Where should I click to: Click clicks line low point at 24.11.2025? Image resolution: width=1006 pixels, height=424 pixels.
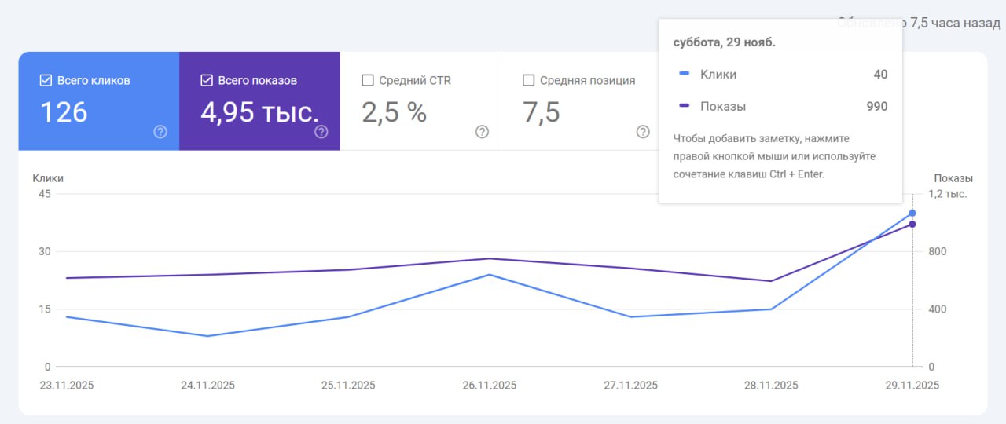(207, 336)
